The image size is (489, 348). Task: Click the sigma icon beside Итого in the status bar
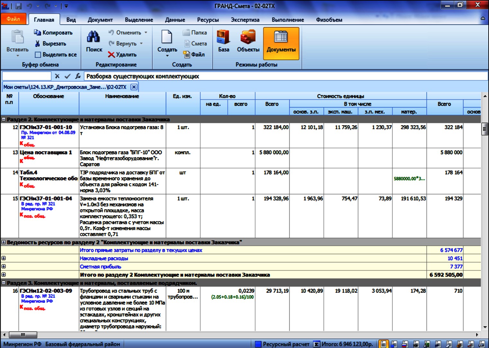[x=316, y=344]
